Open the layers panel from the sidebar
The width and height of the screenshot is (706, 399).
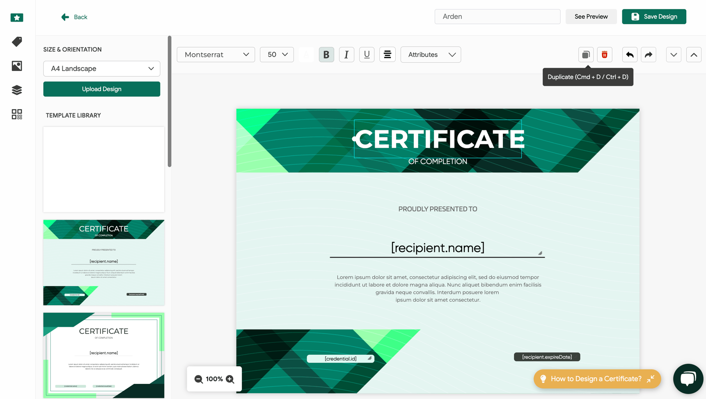click(16, 90)
